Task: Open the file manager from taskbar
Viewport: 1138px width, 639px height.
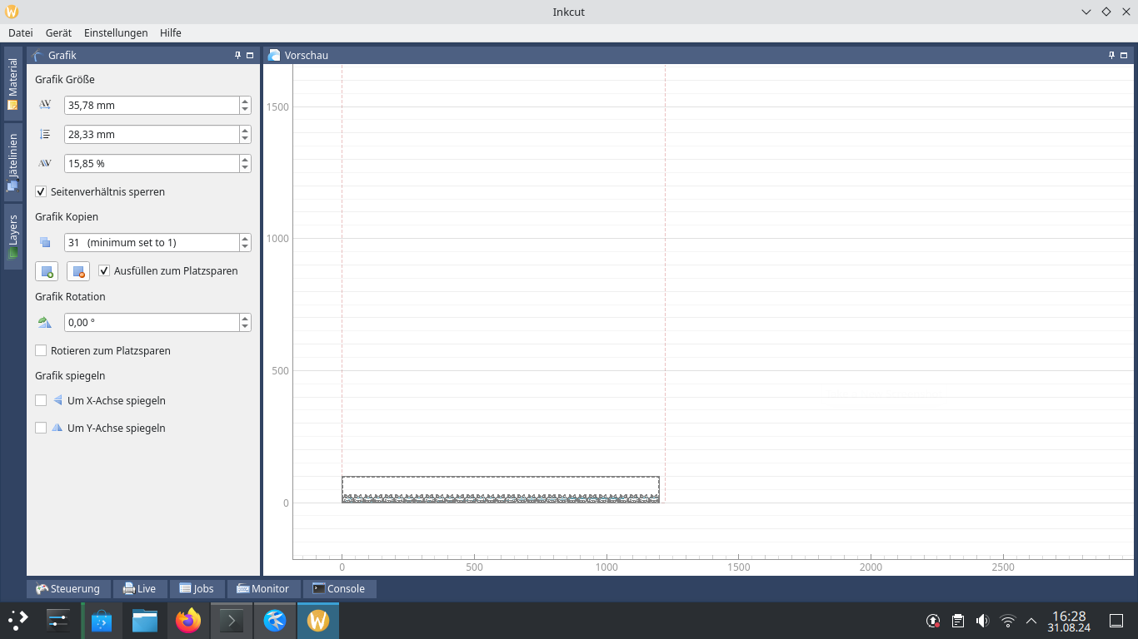Action: [145, 621]
